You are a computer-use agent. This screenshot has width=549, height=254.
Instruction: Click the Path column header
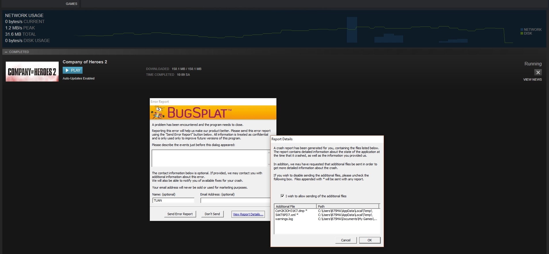[348, 206]
